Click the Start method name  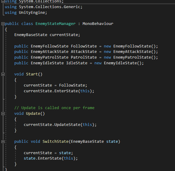(x=32, y=74)
